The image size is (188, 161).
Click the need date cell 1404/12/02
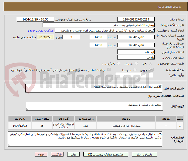[x=20, y=126]
